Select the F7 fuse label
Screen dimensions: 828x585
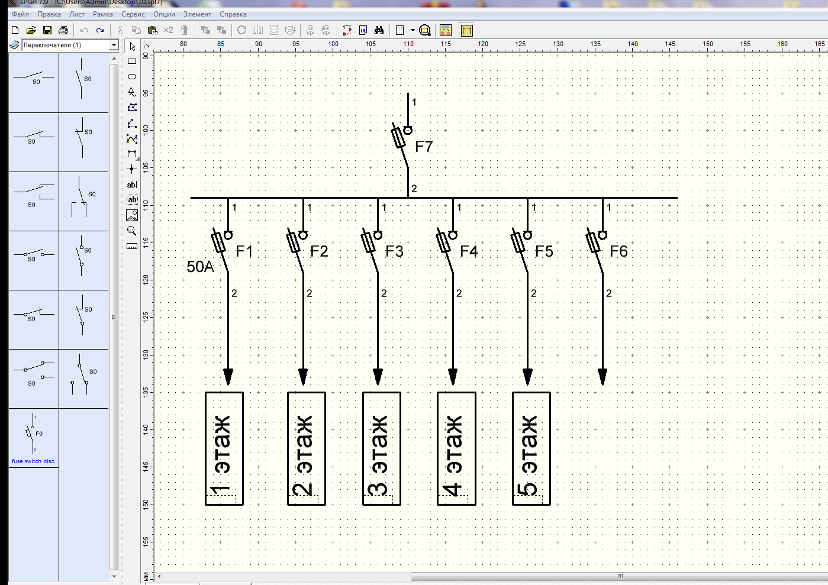pos(424,147)
